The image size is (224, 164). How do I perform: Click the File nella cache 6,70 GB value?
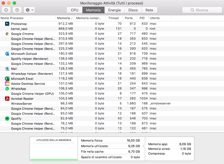[x=134, y=152]
